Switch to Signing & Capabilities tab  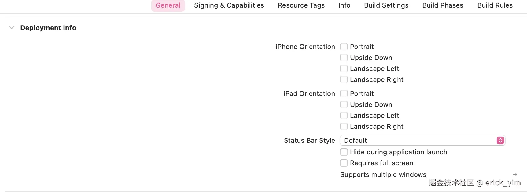229,5
